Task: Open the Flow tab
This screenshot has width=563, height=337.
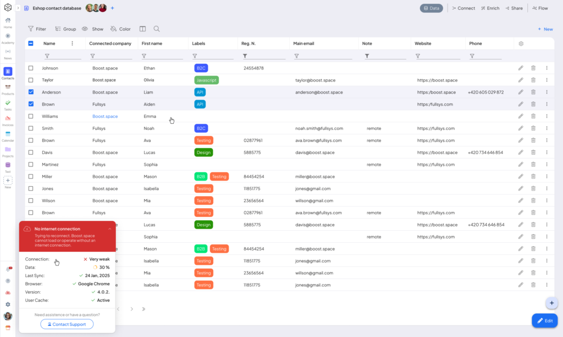Action: [x=540, y=8]
